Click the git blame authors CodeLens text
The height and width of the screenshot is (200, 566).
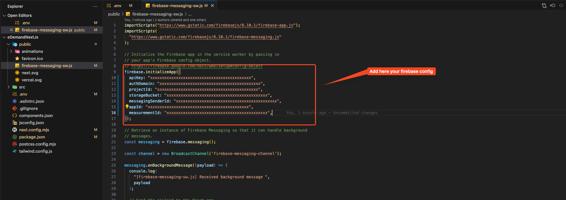(x=165, y=20)
